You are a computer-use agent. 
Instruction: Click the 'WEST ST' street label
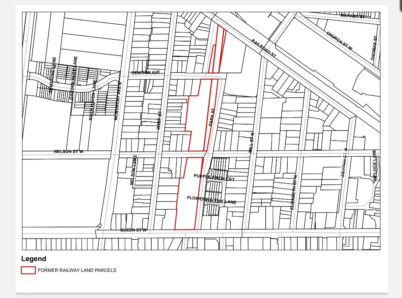point(158,120)
